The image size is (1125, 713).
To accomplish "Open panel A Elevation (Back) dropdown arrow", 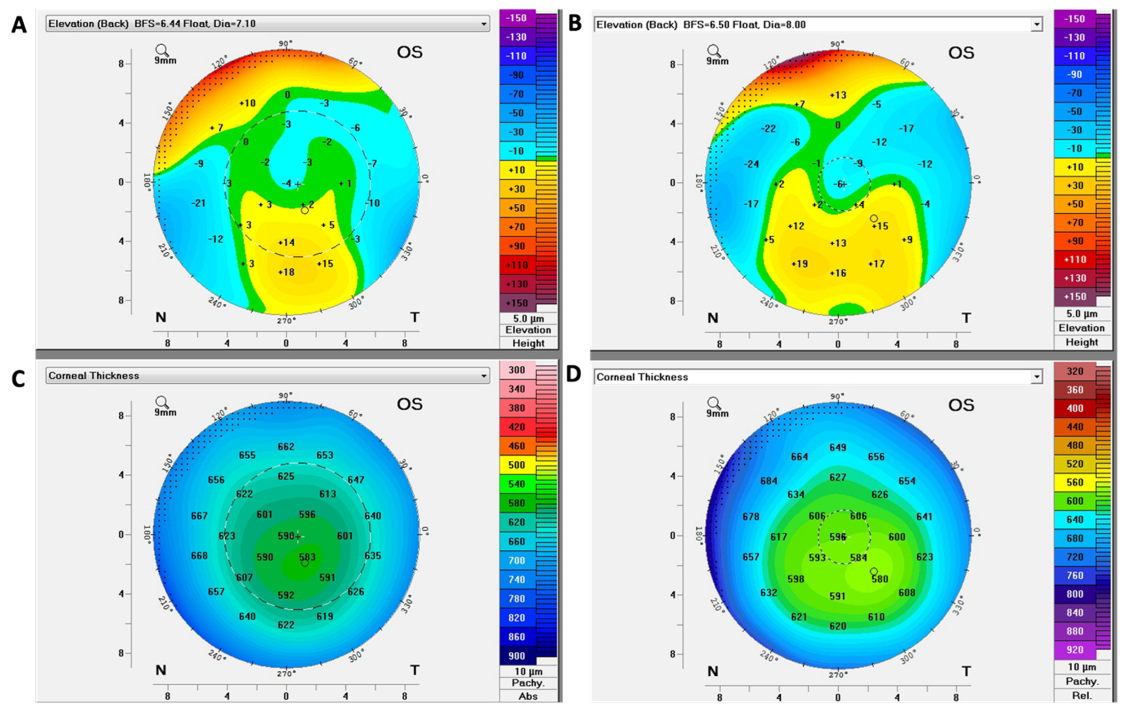I will 484,24.
